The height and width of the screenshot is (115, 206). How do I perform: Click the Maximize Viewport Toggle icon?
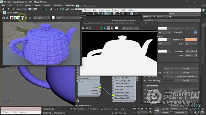203,112
